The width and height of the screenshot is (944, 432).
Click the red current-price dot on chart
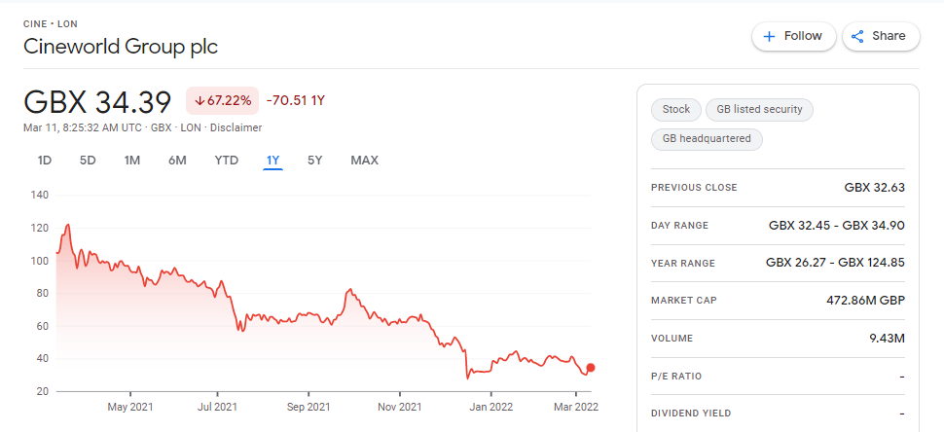pyautogui.click(x=591, y=368)
